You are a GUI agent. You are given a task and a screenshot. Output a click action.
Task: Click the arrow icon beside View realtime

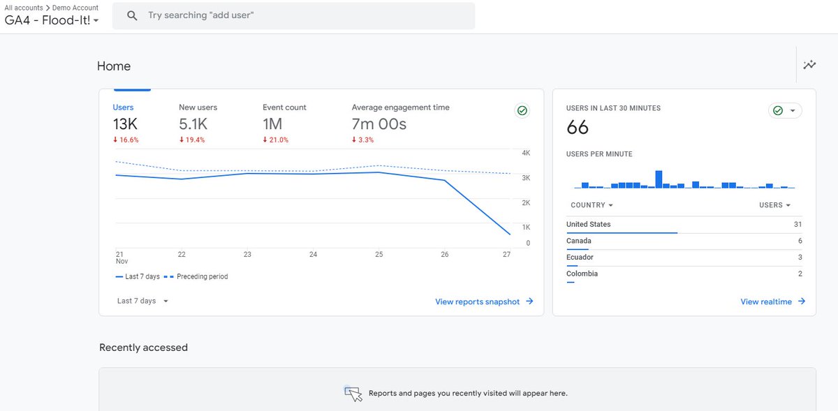802,301
